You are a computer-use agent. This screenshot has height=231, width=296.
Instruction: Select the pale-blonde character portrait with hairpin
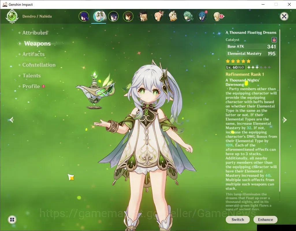tap(173, 16)
